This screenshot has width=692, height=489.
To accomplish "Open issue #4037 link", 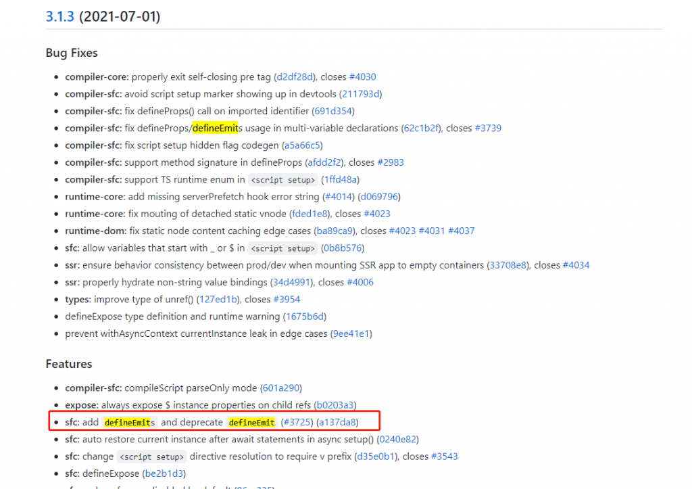I will (x=461, y=231).
